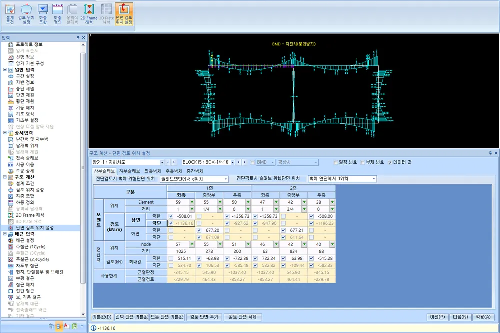Switch to the 중간벽체 tab
This screenshot has height=333, width=500.
tap(195, 171)
